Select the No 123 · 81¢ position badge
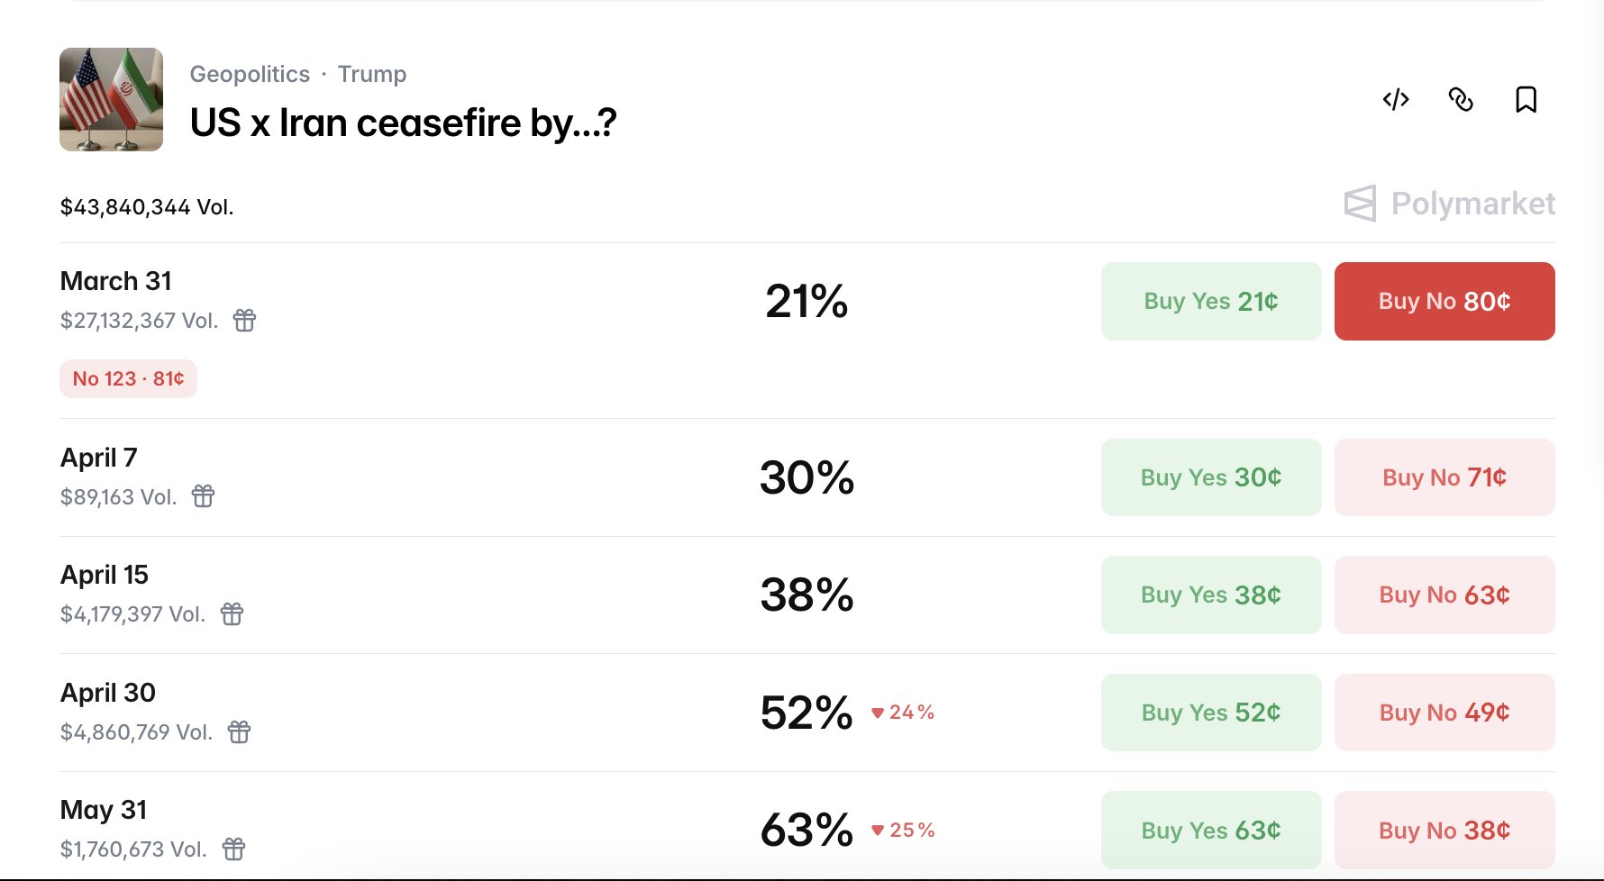The height and width of the screenshot is (881, 1604). [128, 378]
